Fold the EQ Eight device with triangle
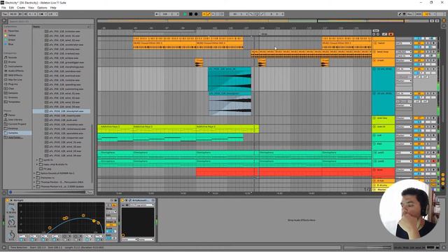The height and width of the screenshot is (252, 448). [11, 200]
